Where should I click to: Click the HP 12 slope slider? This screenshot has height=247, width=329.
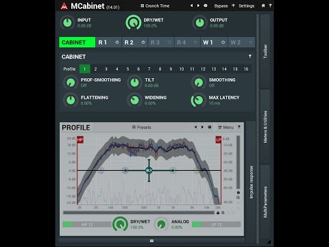(87, 224)
